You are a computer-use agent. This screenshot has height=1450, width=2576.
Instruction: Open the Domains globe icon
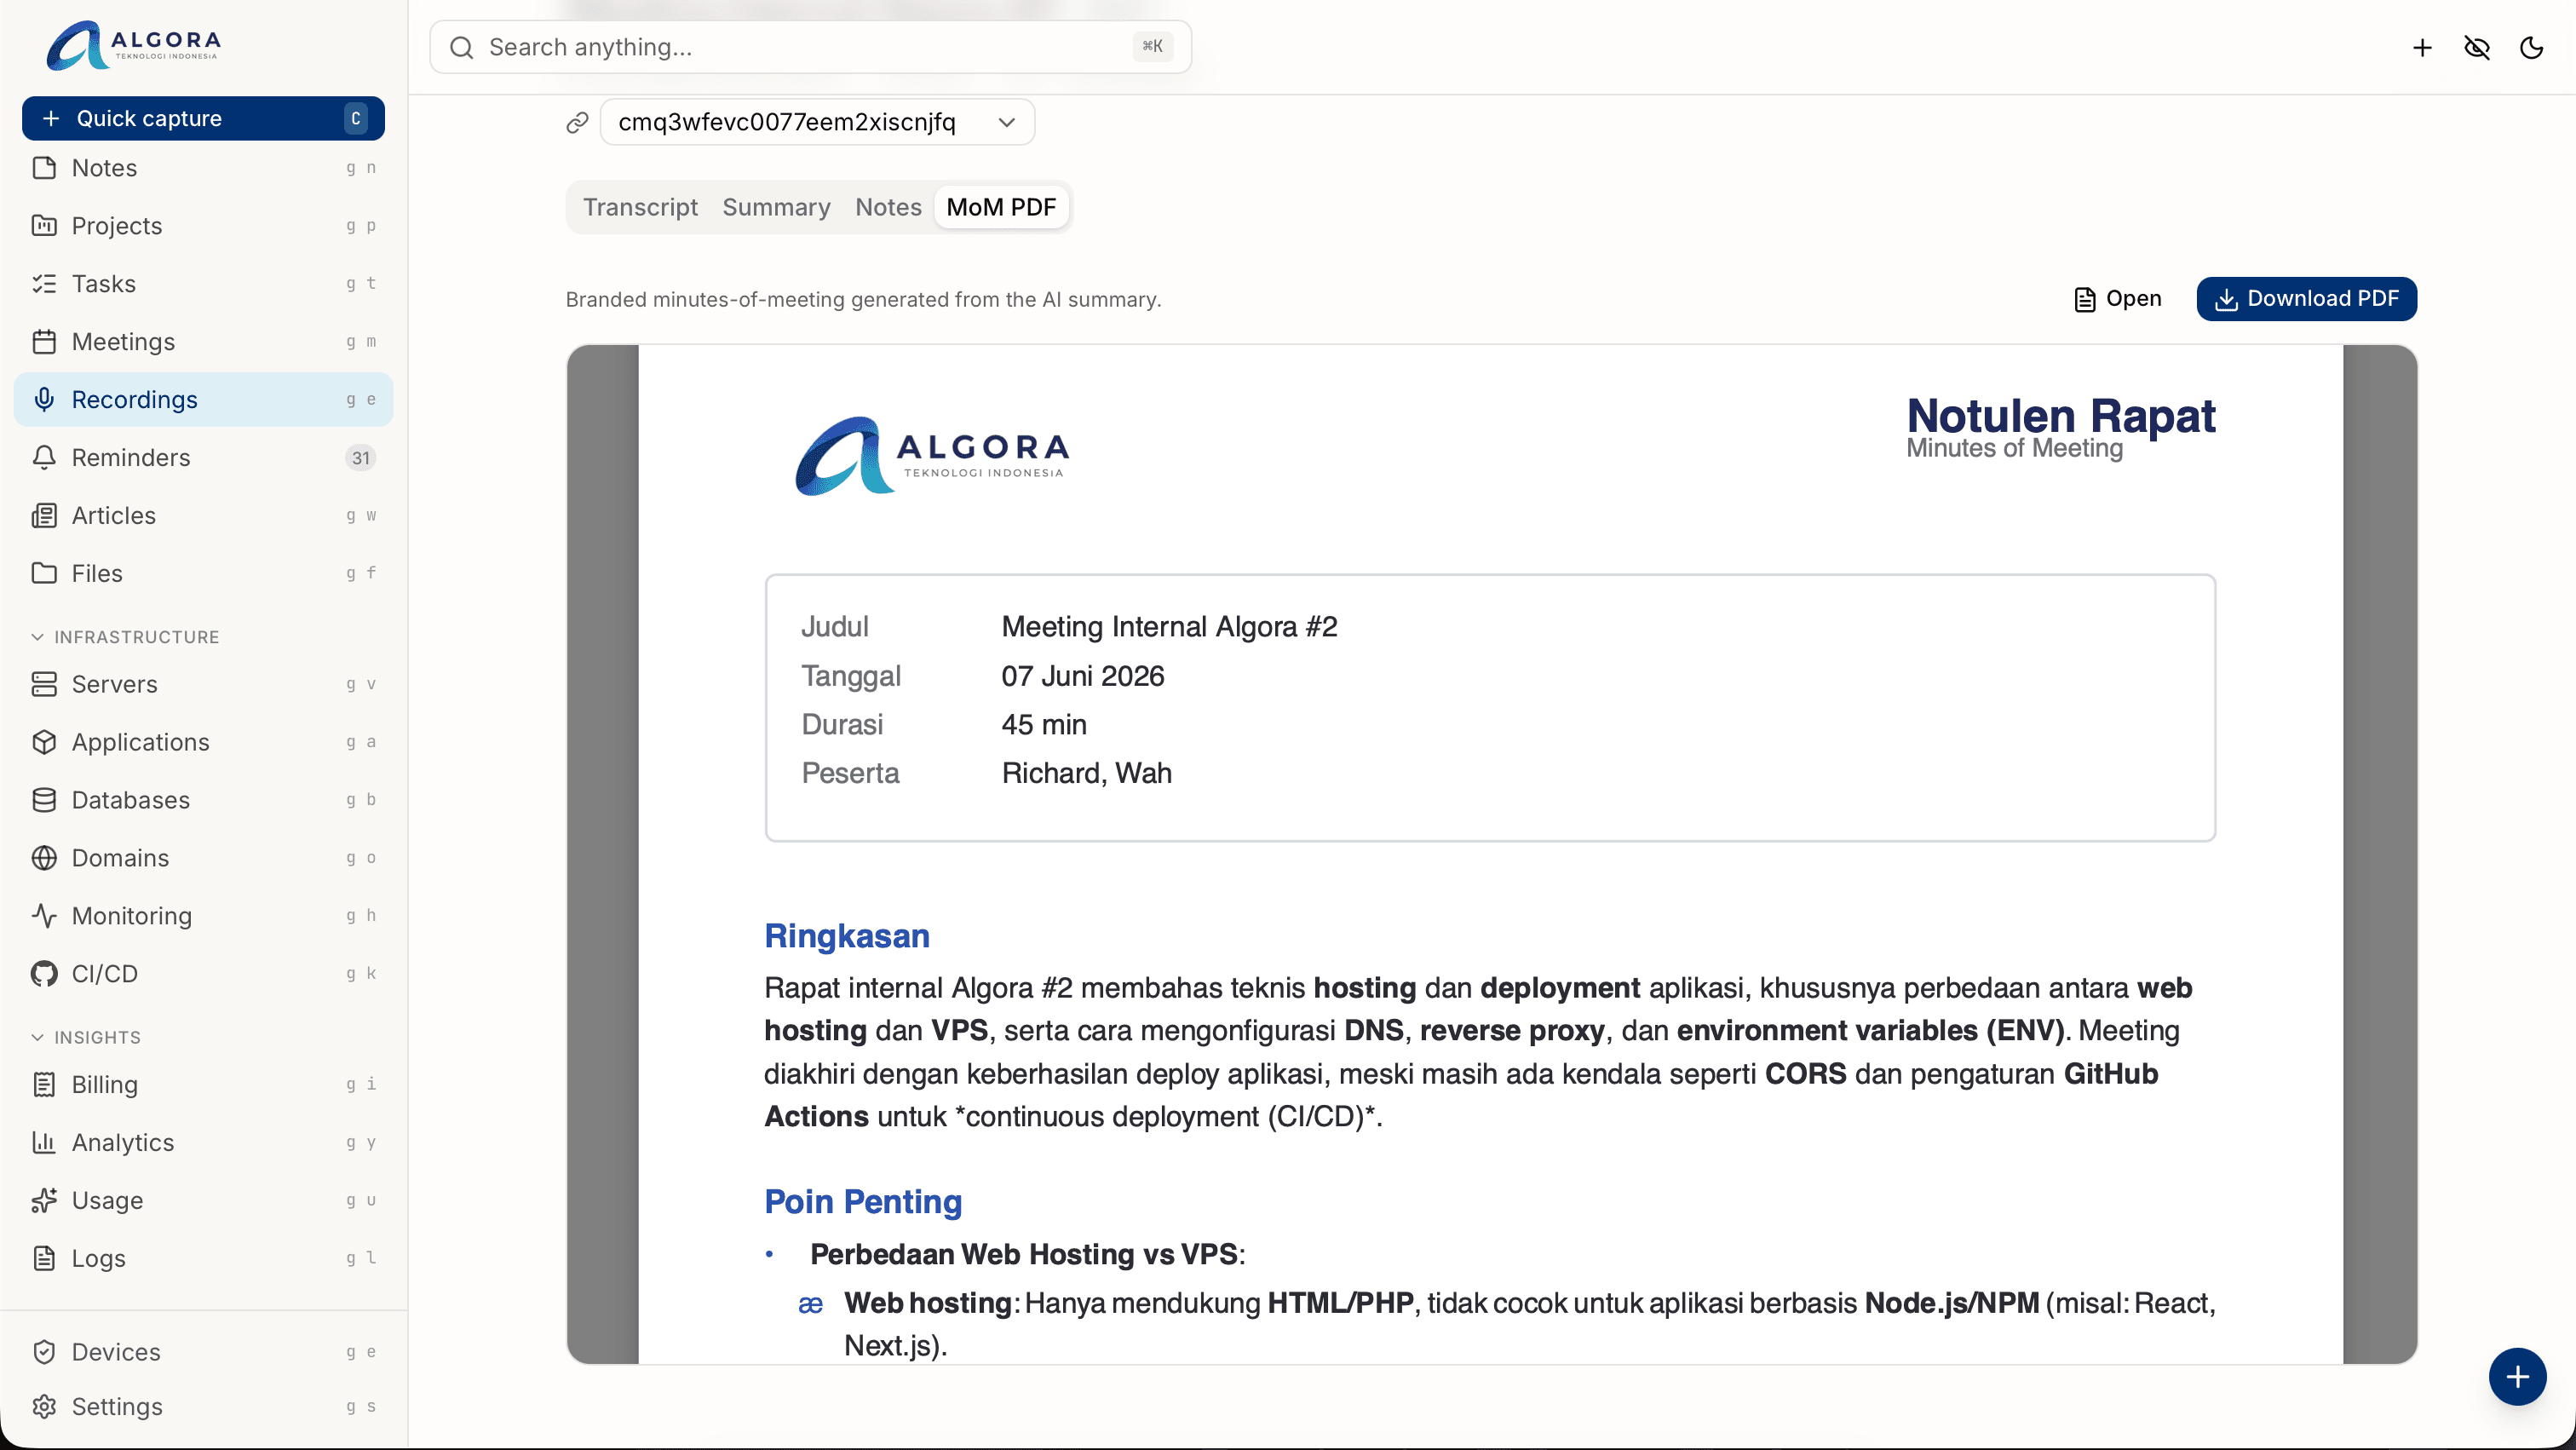tap(44, 858)
